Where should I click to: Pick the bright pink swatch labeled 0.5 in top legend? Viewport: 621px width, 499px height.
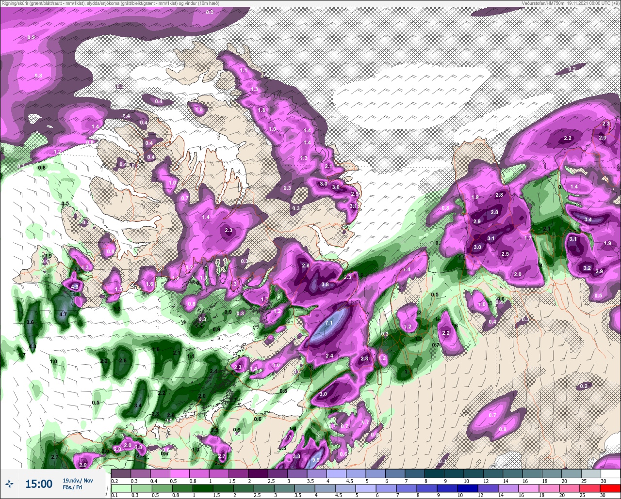(180, 473)
